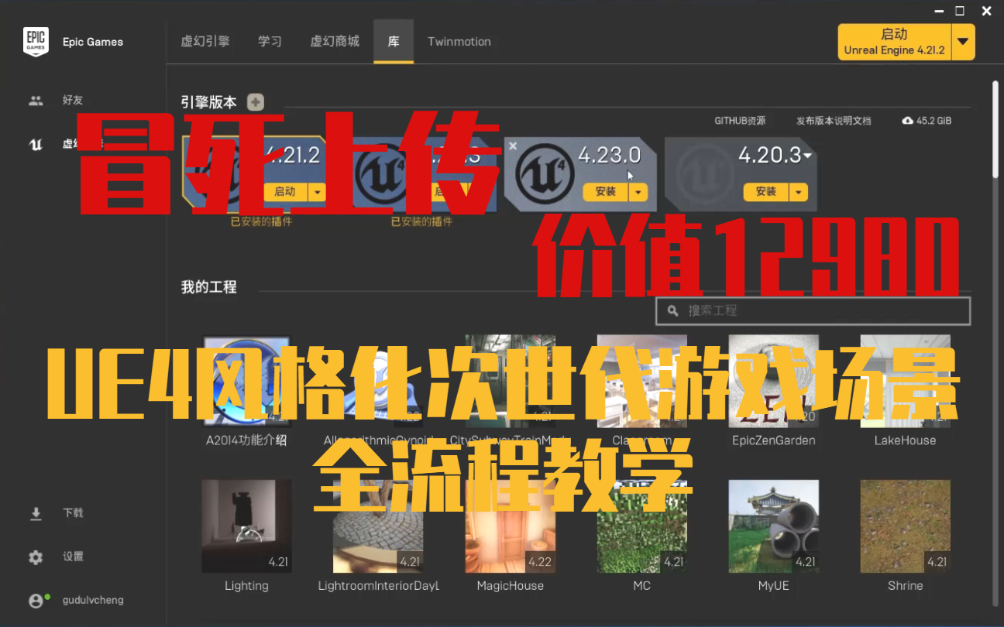Click the LakeHouse project name

tap(905, 440)
